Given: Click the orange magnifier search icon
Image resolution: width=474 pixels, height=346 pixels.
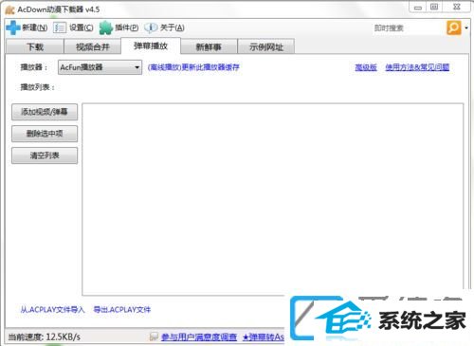Looking at the screenshot, I should coord(454,27).
